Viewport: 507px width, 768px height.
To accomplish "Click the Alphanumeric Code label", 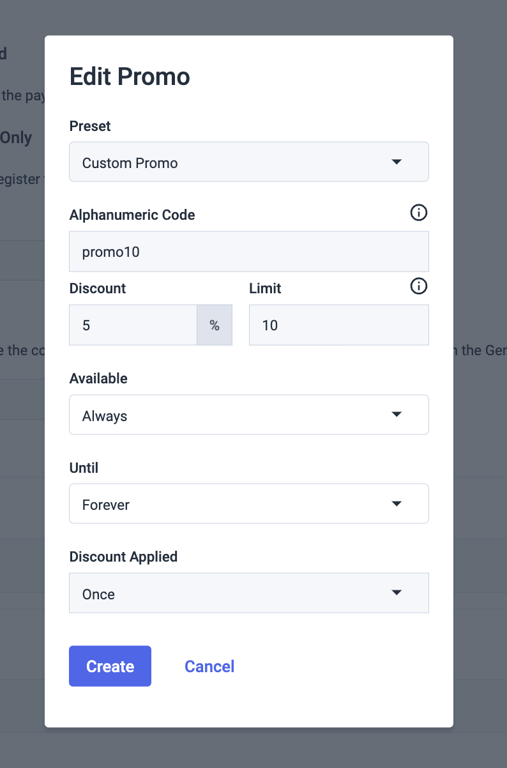I will click(132, 215).
